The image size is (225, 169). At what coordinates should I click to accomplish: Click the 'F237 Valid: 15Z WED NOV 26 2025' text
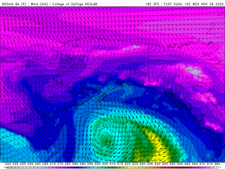pos(193,4)
